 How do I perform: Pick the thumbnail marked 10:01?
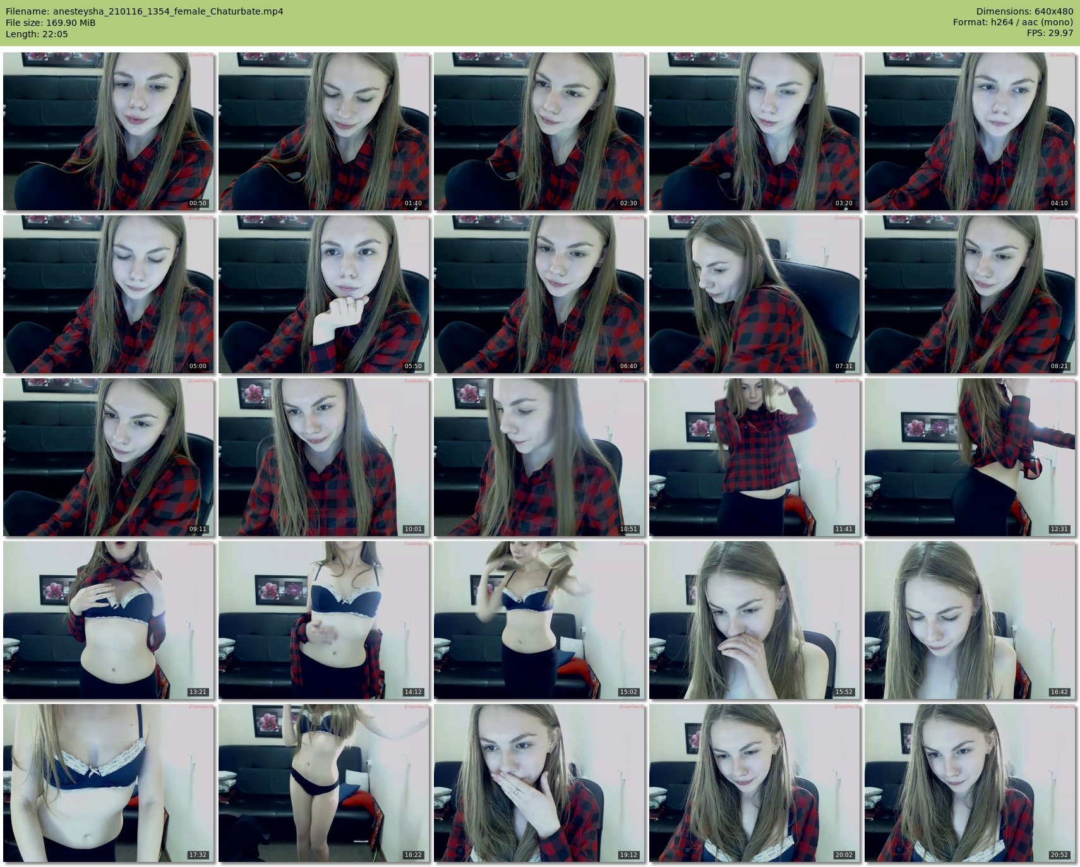(324, 457)
